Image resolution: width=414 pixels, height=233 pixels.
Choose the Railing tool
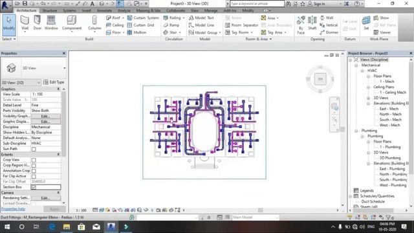(x=174, y=17)
